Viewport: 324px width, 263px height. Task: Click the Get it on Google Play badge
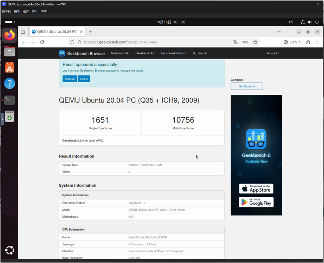click(x=256, y=202)
